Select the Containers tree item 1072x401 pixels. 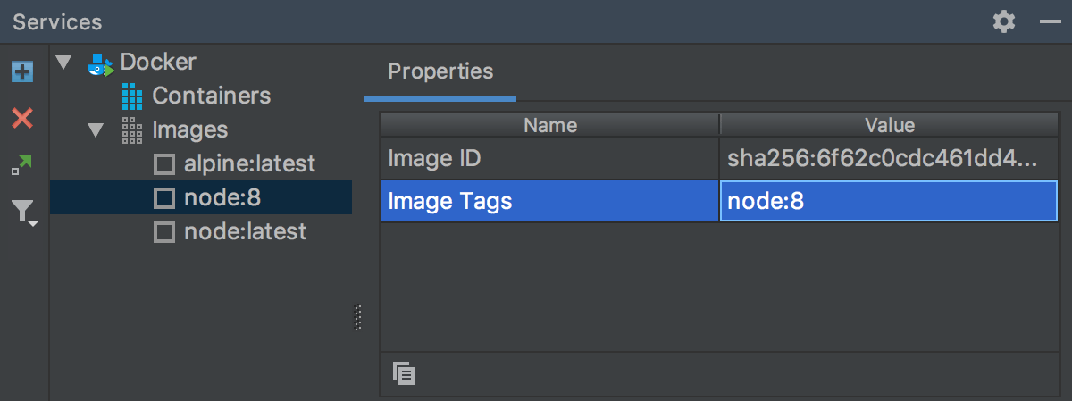click(211, 96)
